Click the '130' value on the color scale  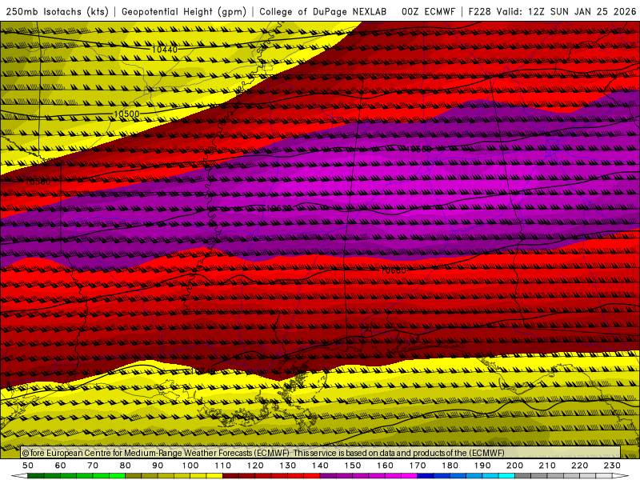(x=288, y=466)
